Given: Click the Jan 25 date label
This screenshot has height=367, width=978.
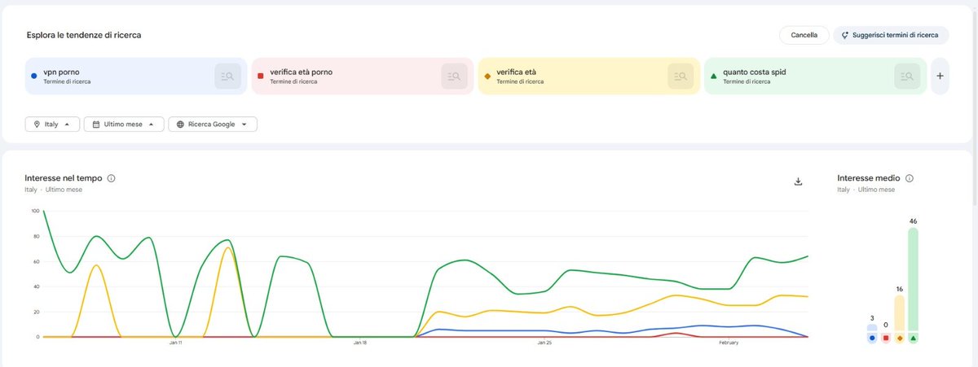Looking at the screenshot, I should 545,343.
